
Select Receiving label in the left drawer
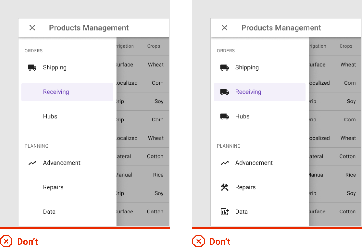pyautogui.click(x=56, y=92)
